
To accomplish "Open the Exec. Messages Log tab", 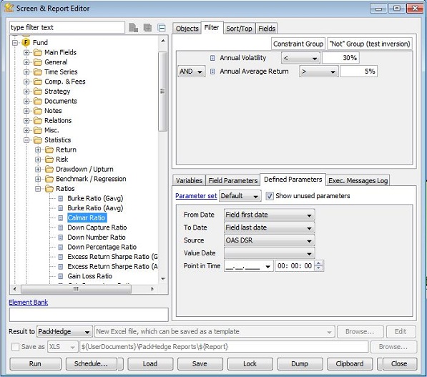I will click(358, 180).
